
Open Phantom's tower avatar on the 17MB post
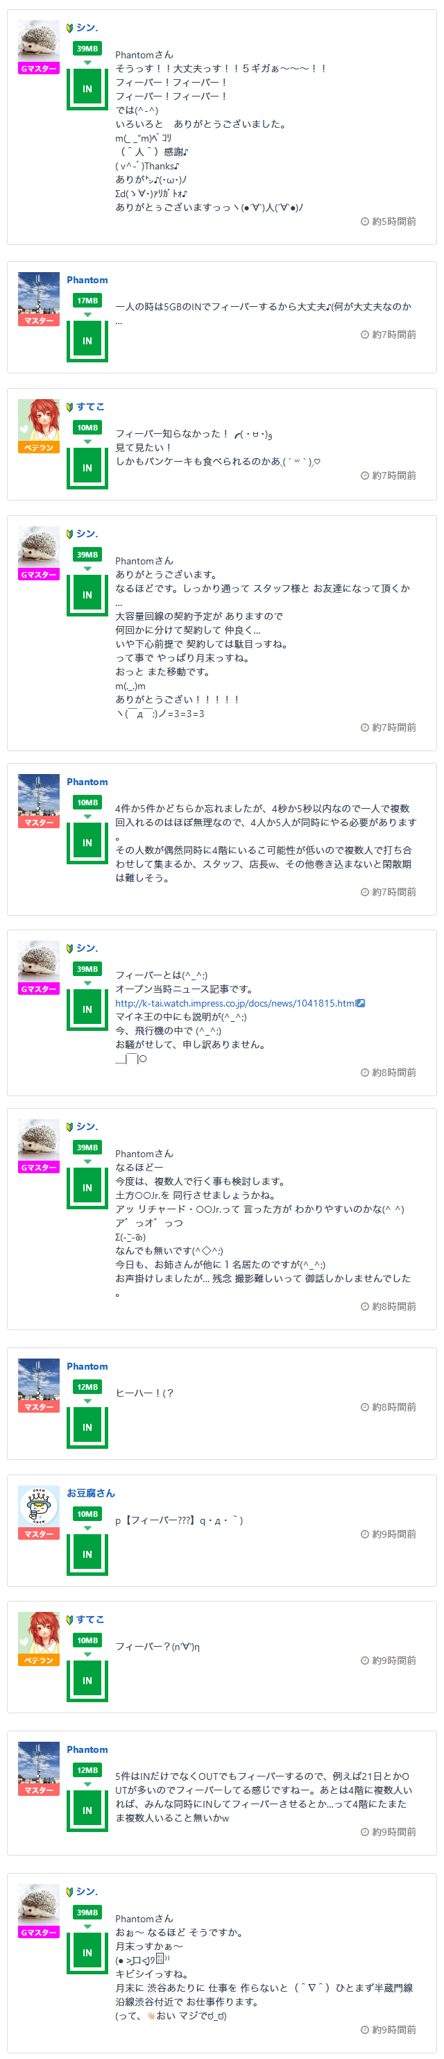tap(38, 292)
